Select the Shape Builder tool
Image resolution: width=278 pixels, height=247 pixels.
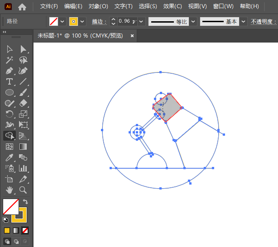[10, 136]
